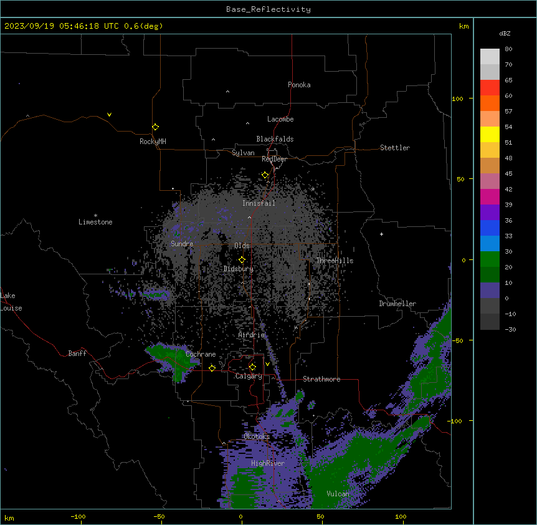Image resolution: width=537 pixels, height=525 pixels.
Task: Click the Olds city label
Action: (x=242, y=246)
